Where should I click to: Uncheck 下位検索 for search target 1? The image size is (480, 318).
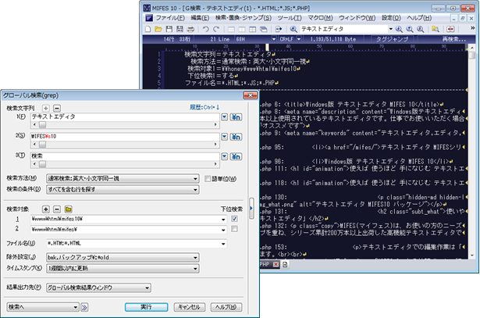234,220
